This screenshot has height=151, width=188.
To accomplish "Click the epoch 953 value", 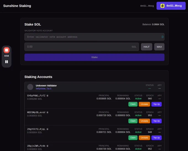I will pyautogui.click(x=150, y=115).
